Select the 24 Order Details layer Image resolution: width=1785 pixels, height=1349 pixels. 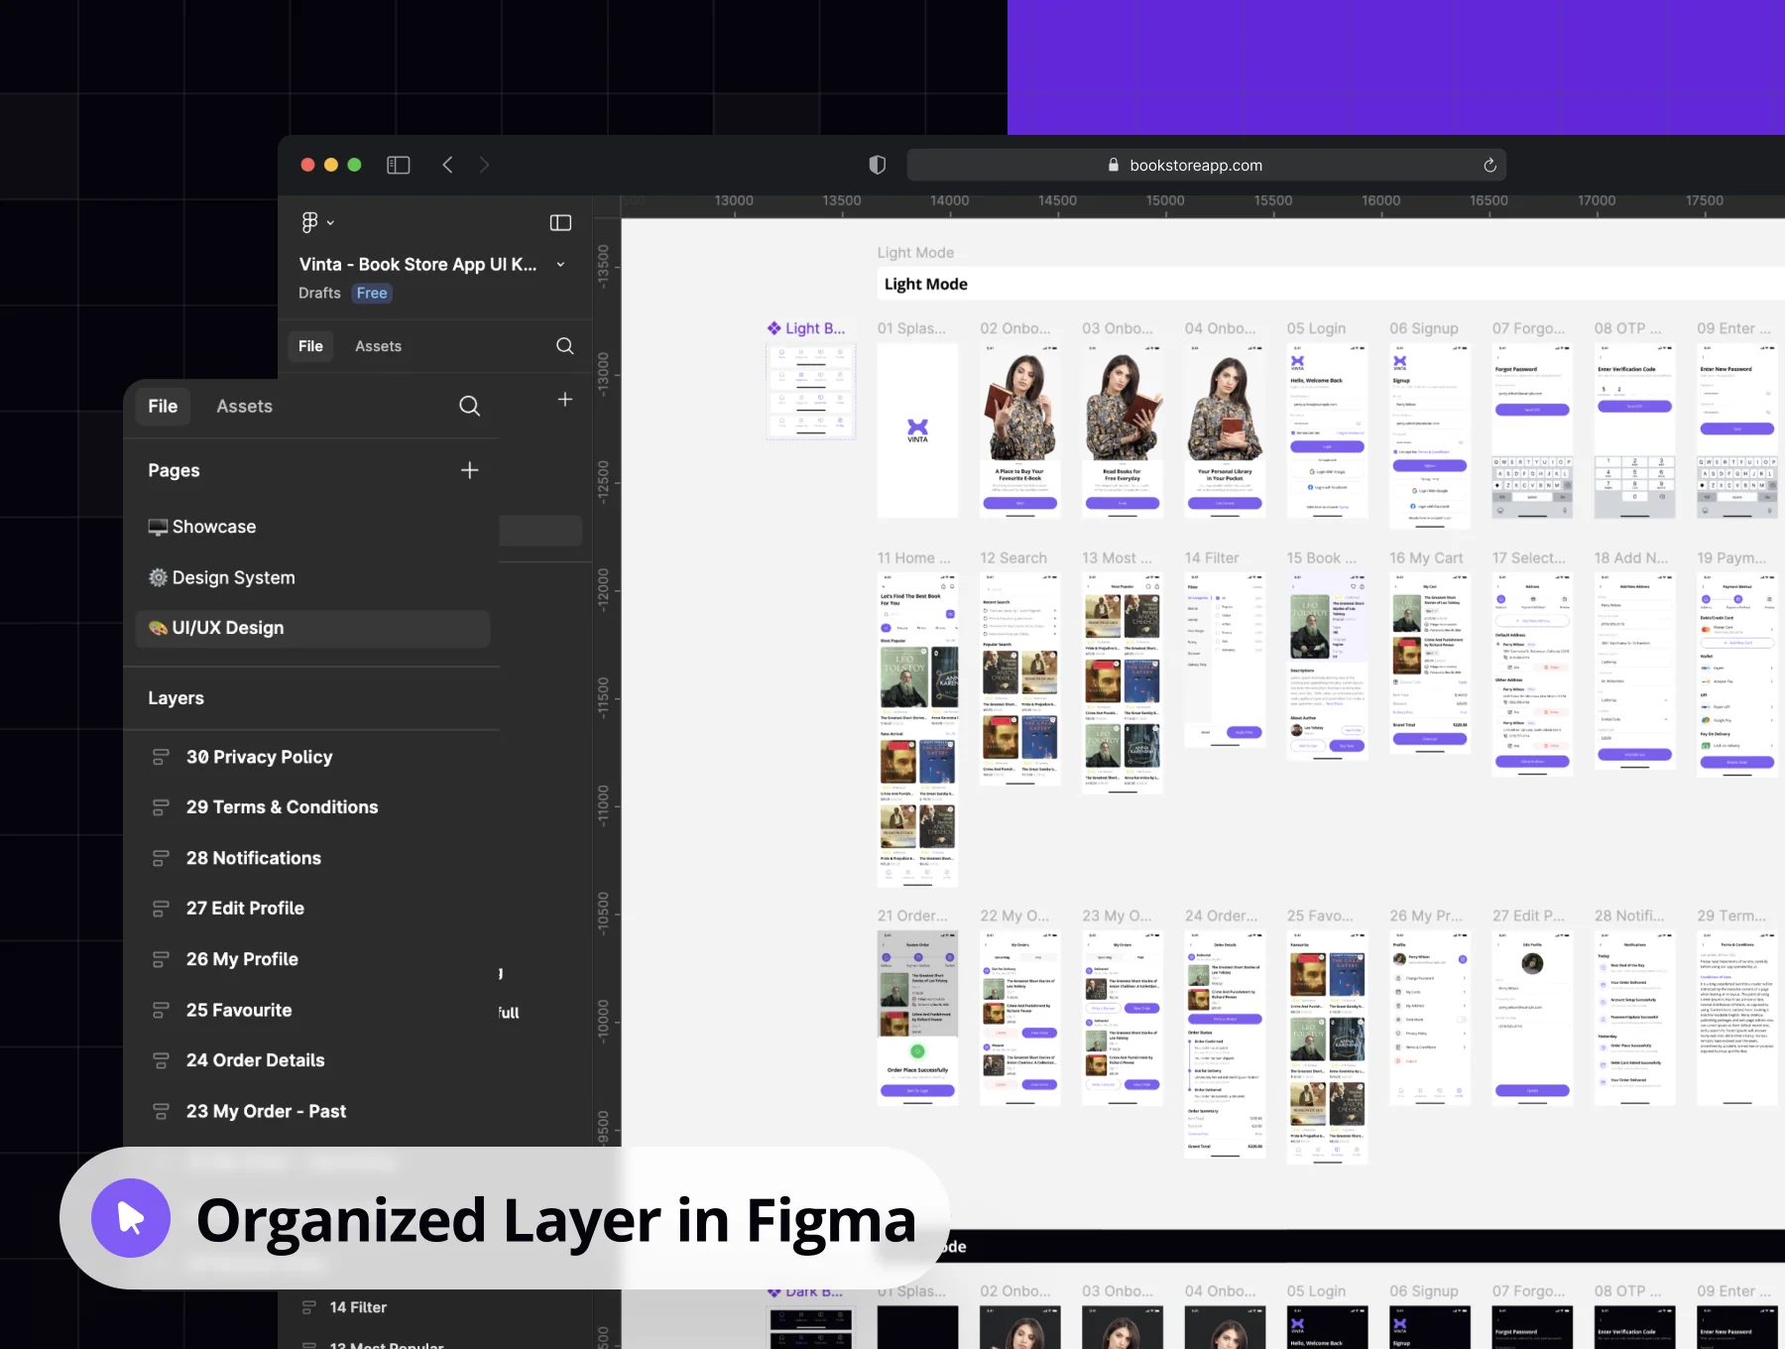pos(256,1060)
